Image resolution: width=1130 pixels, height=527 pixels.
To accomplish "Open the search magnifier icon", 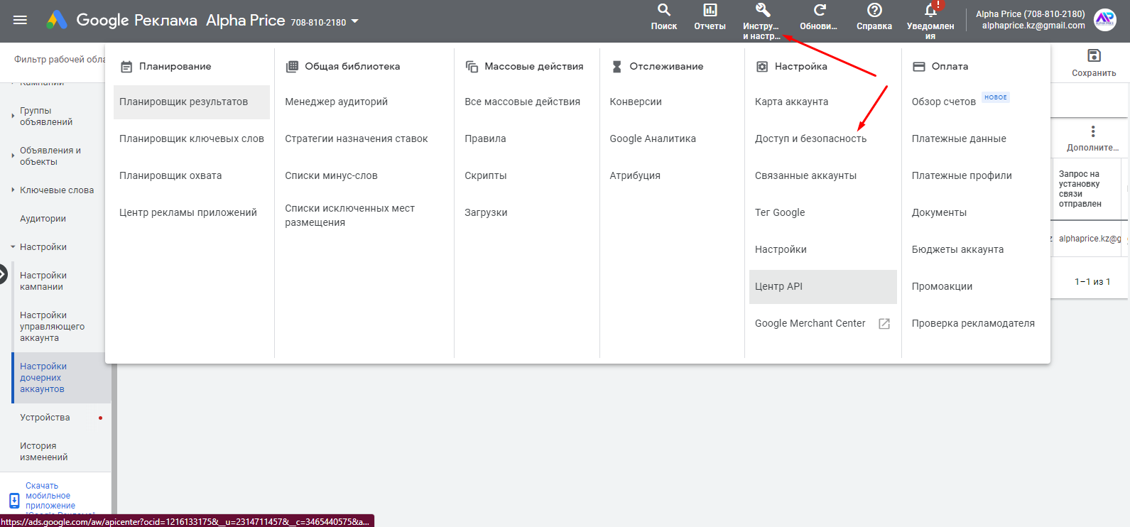I will click(664, 10).
